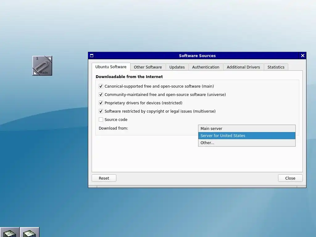
Task: Open the Authentication tab
Action: pos(206,67)
